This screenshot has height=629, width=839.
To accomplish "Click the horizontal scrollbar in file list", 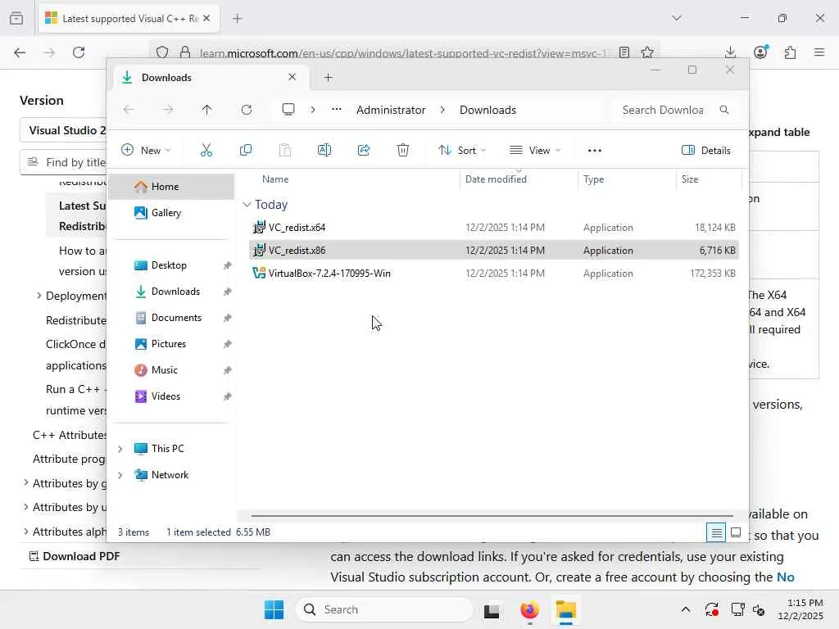I will click(x=492, y=516).
